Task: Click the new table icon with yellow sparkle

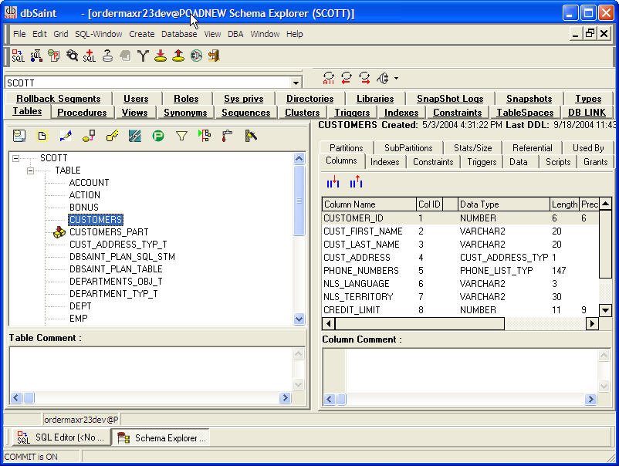Action: coord(42,136)
